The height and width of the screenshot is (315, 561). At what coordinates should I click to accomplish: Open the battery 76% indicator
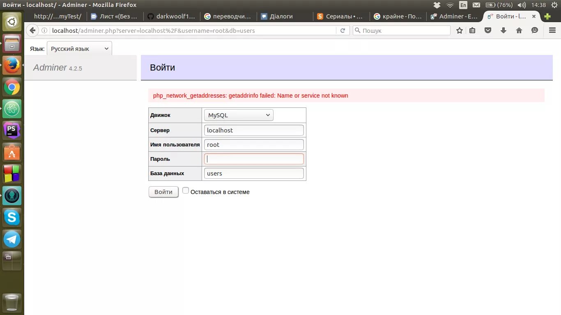click(x=499, y=5)
